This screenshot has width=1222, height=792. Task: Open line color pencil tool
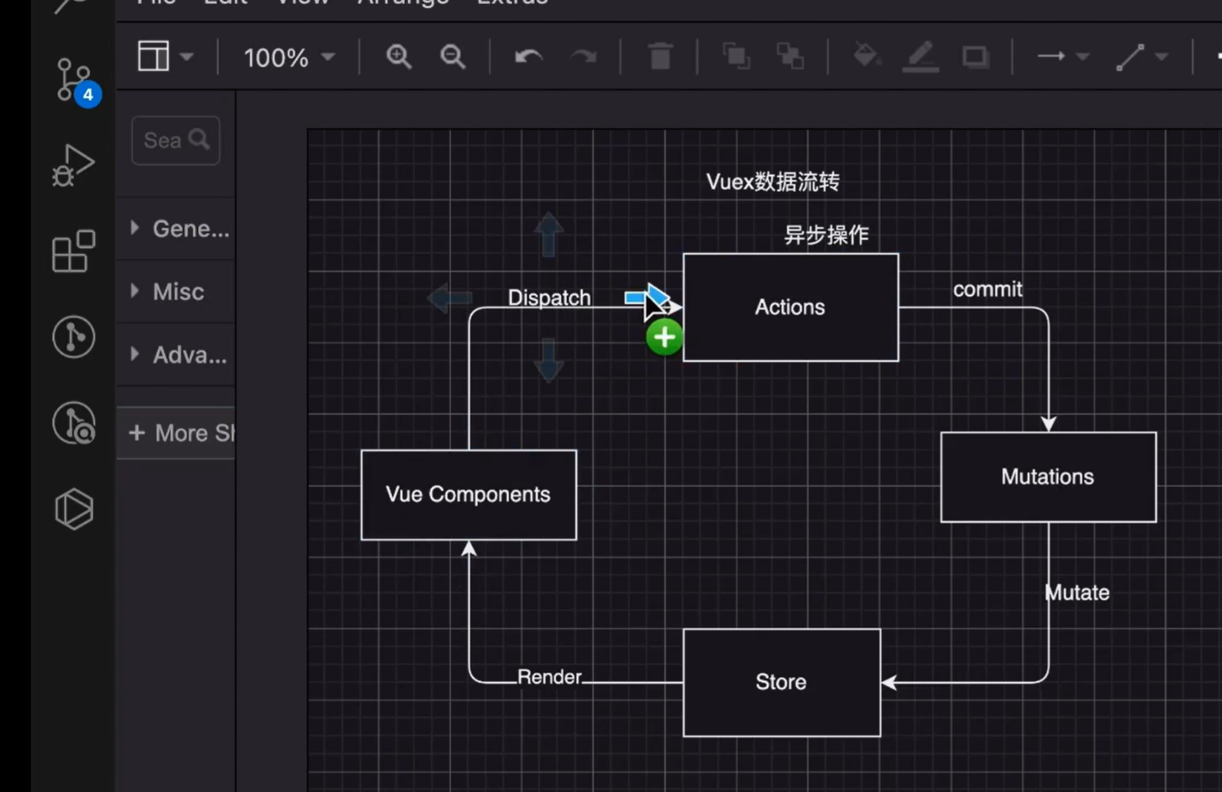click(921, 57)
